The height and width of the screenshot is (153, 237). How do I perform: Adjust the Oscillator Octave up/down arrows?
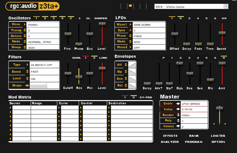click(25, 36)
